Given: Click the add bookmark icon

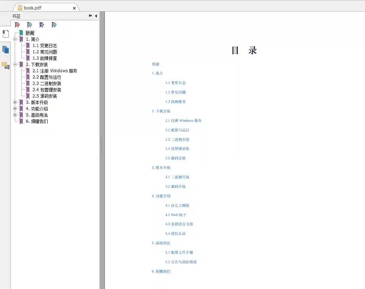Looking at the screenshot, I should pos(29,25).
